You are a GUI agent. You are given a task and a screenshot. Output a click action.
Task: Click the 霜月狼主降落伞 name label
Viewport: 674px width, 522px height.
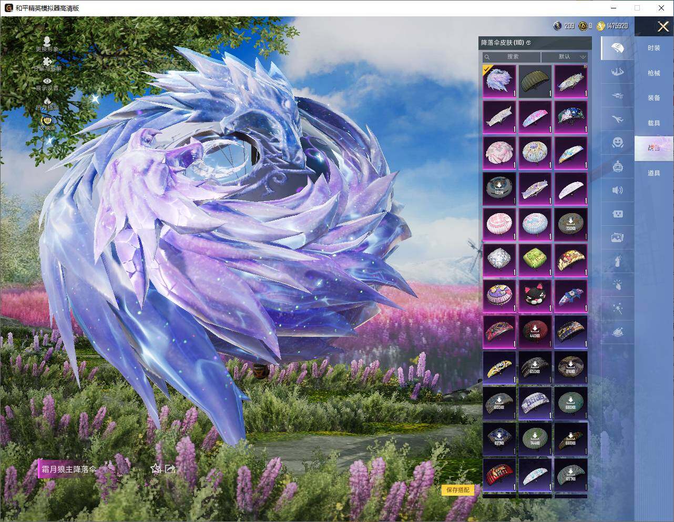point(69,469)
